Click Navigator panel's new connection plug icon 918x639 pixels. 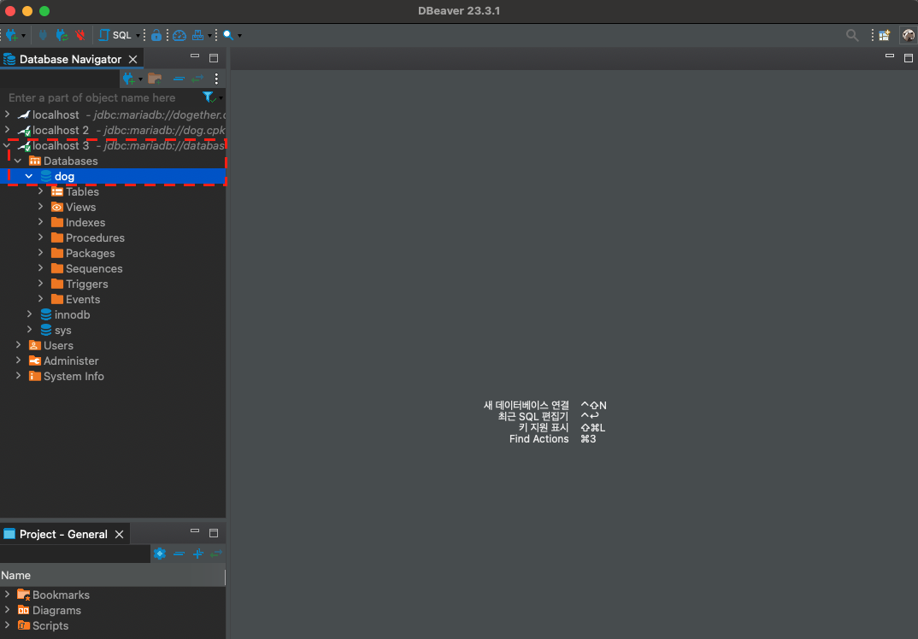pos(129,79)
